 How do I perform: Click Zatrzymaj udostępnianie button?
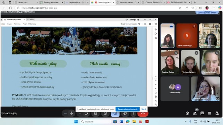point(128,109)
